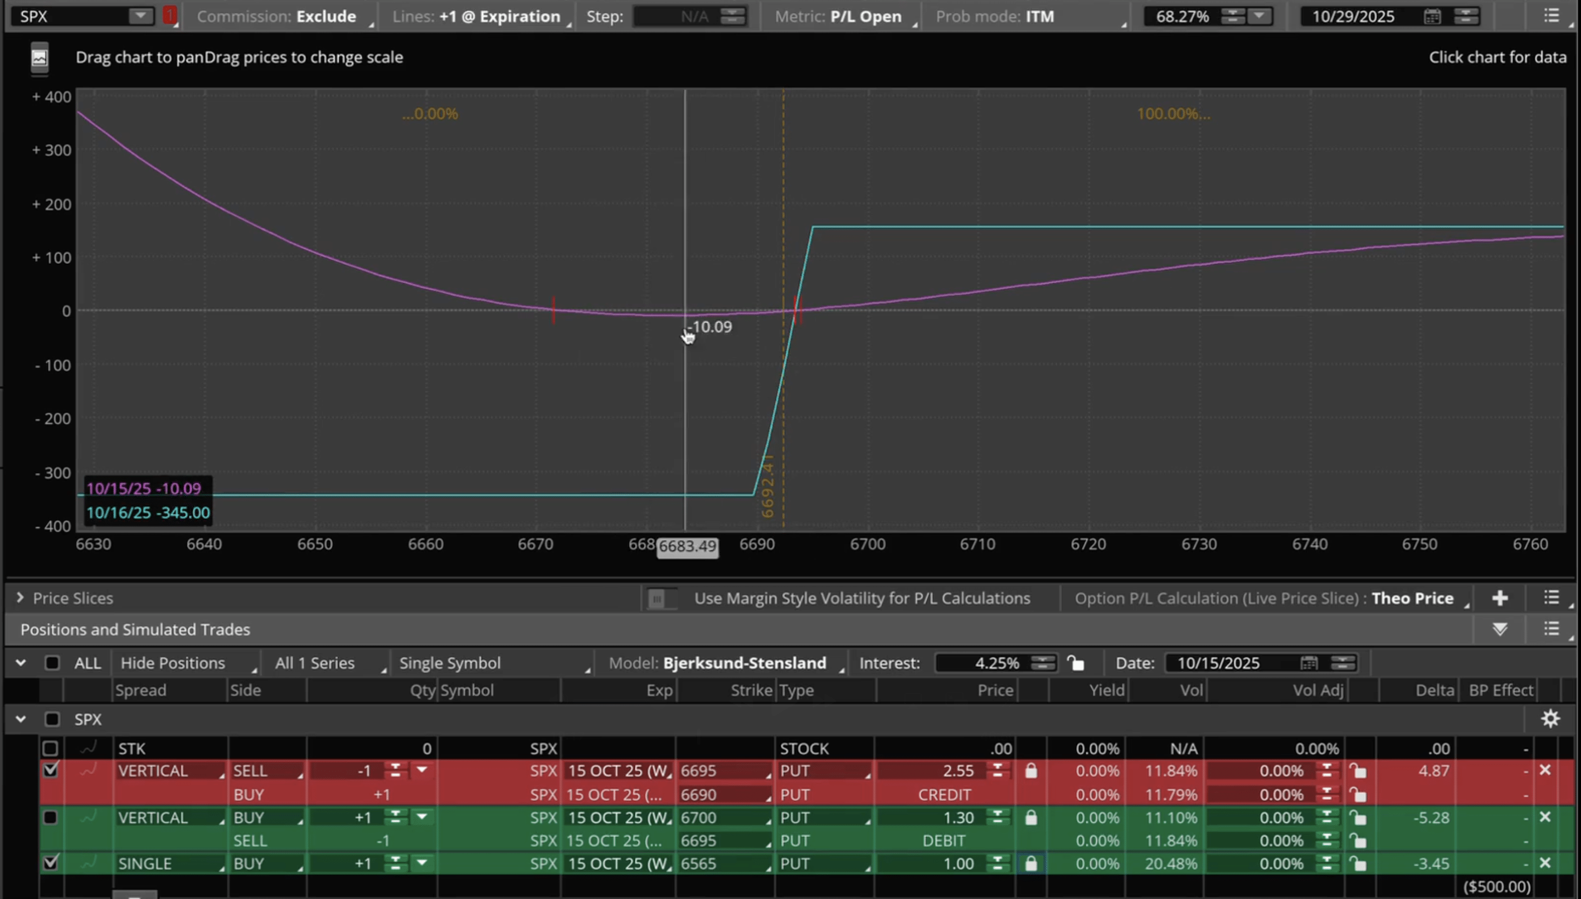This screenshot has width=1581, height=899.
Task: Adjust the 68.27% probability stepper
Action: (1233, 16)
